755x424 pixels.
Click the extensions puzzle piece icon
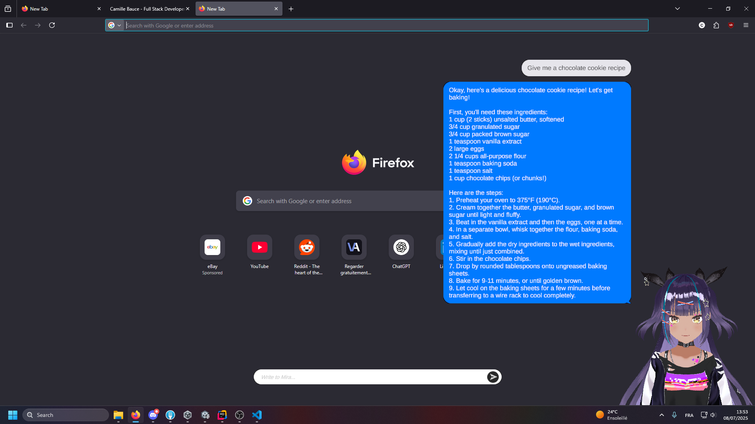coord(716,25)
